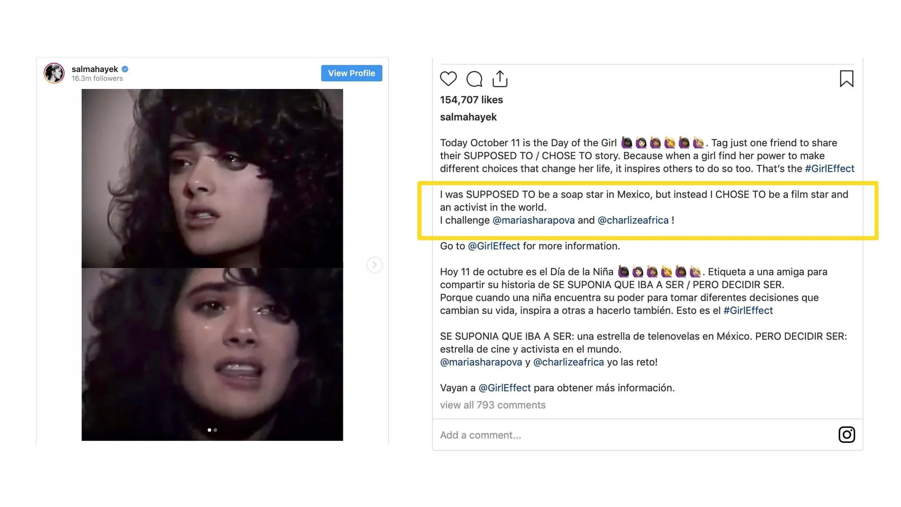Open the post photo of the woman

212,265
